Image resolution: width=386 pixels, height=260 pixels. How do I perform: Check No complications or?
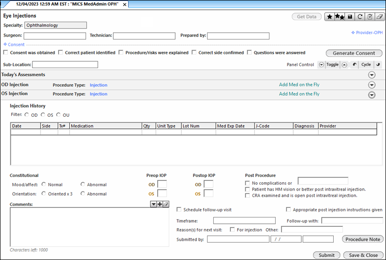pyautogui.click(x=247, y=183)
